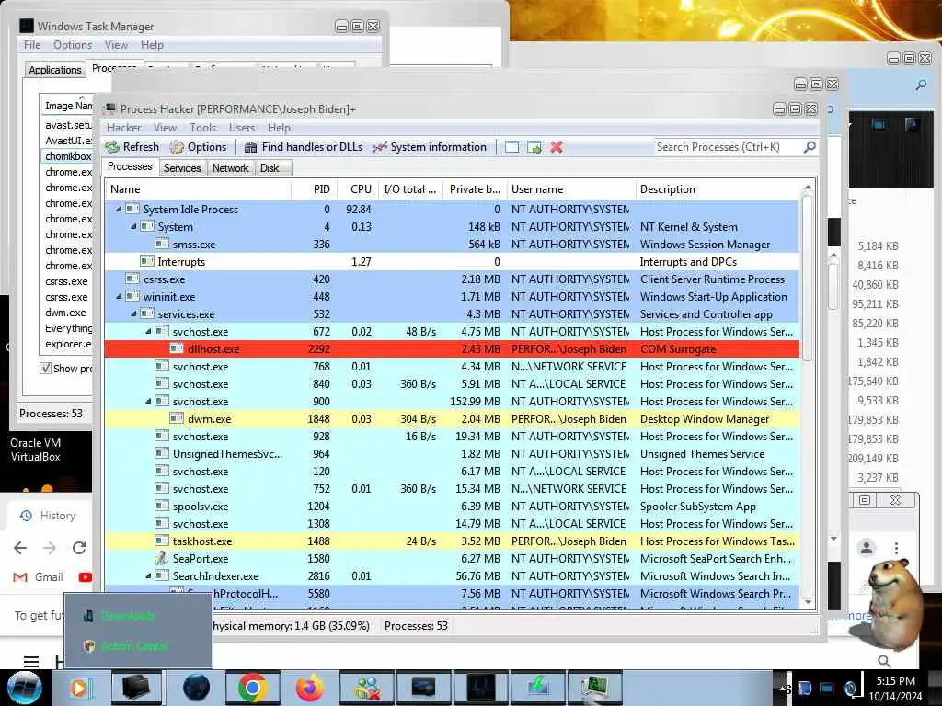Open the Tools menu
942x706 pixels.
click(x=202, y=127)
